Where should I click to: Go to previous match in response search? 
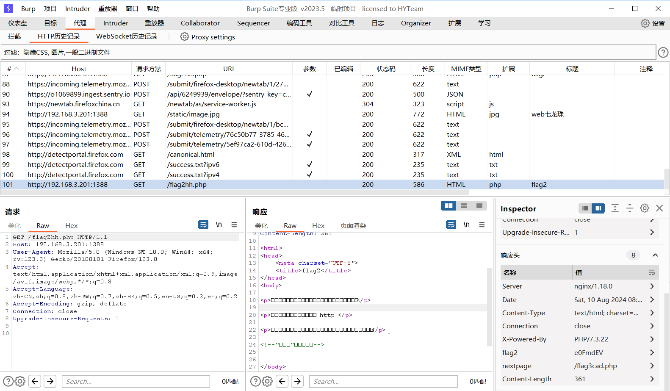pos(282,381)
